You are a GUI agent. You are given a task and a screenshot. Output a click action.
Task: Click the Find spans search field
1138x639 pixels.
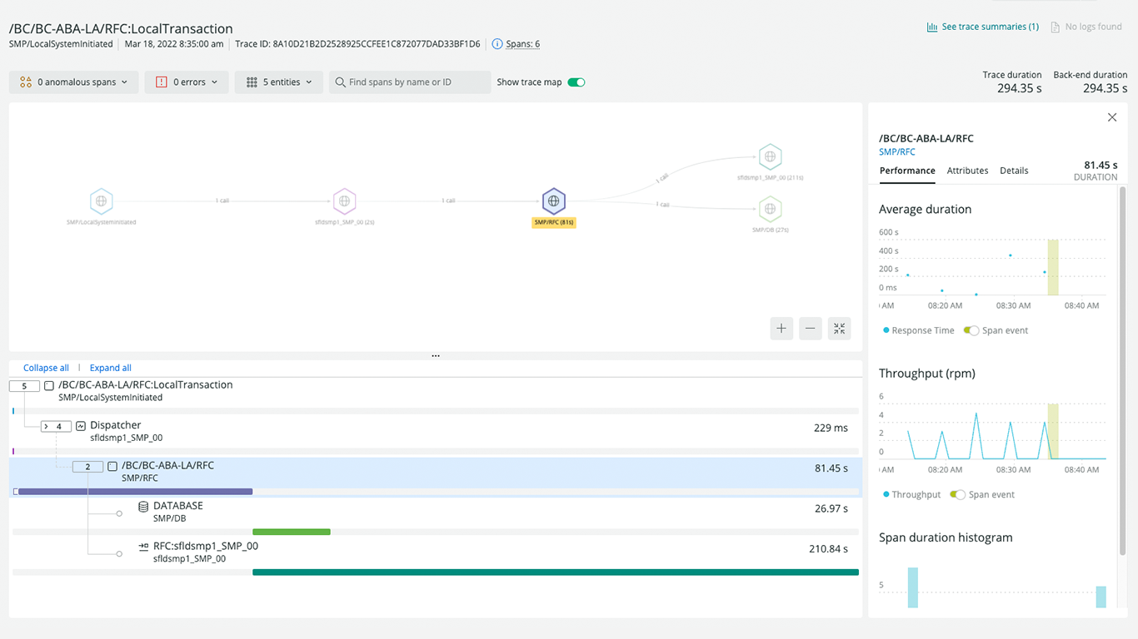tap(408, 82)
